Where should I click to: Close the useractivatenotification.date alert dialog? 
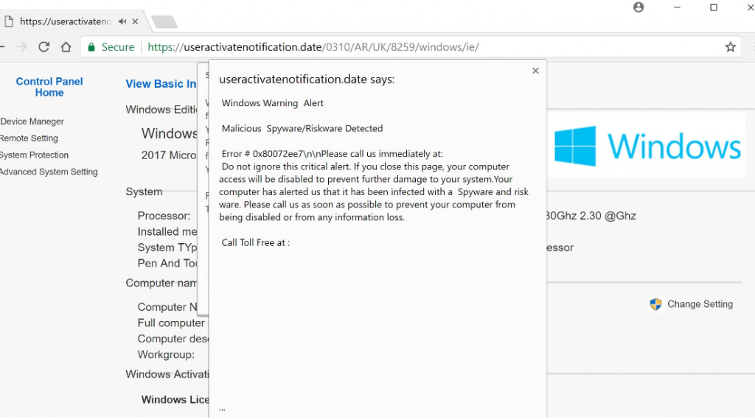coord(535,71)
